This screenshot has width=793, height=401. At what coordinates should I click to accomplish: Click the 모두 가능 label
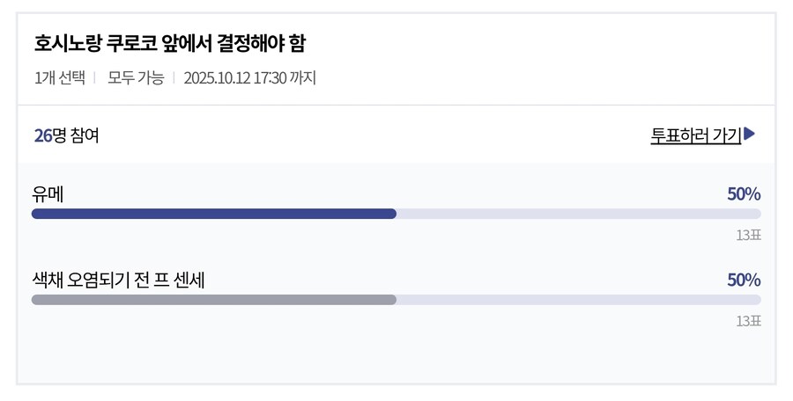point(136,77)
